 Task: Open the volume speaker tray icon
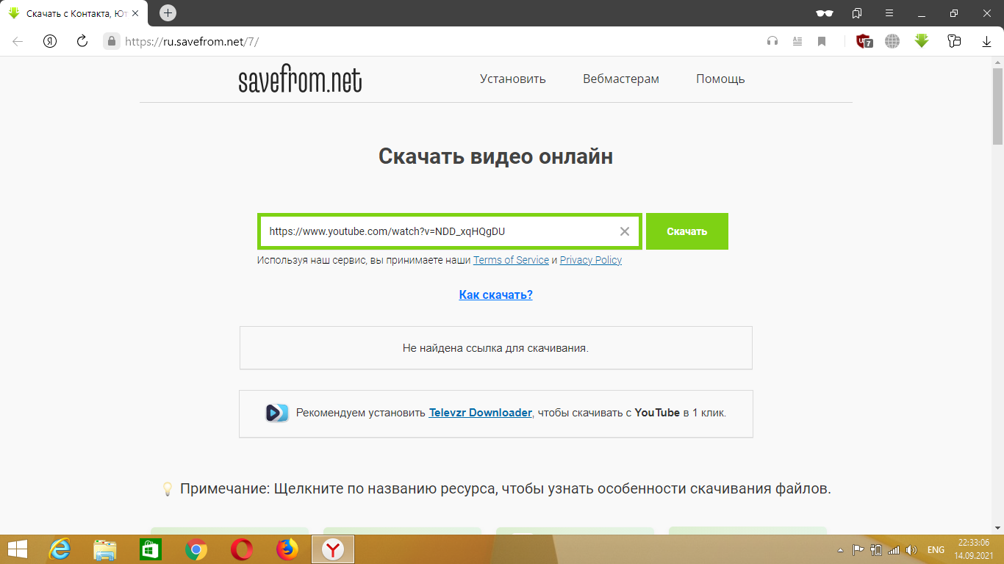point(911,549)
